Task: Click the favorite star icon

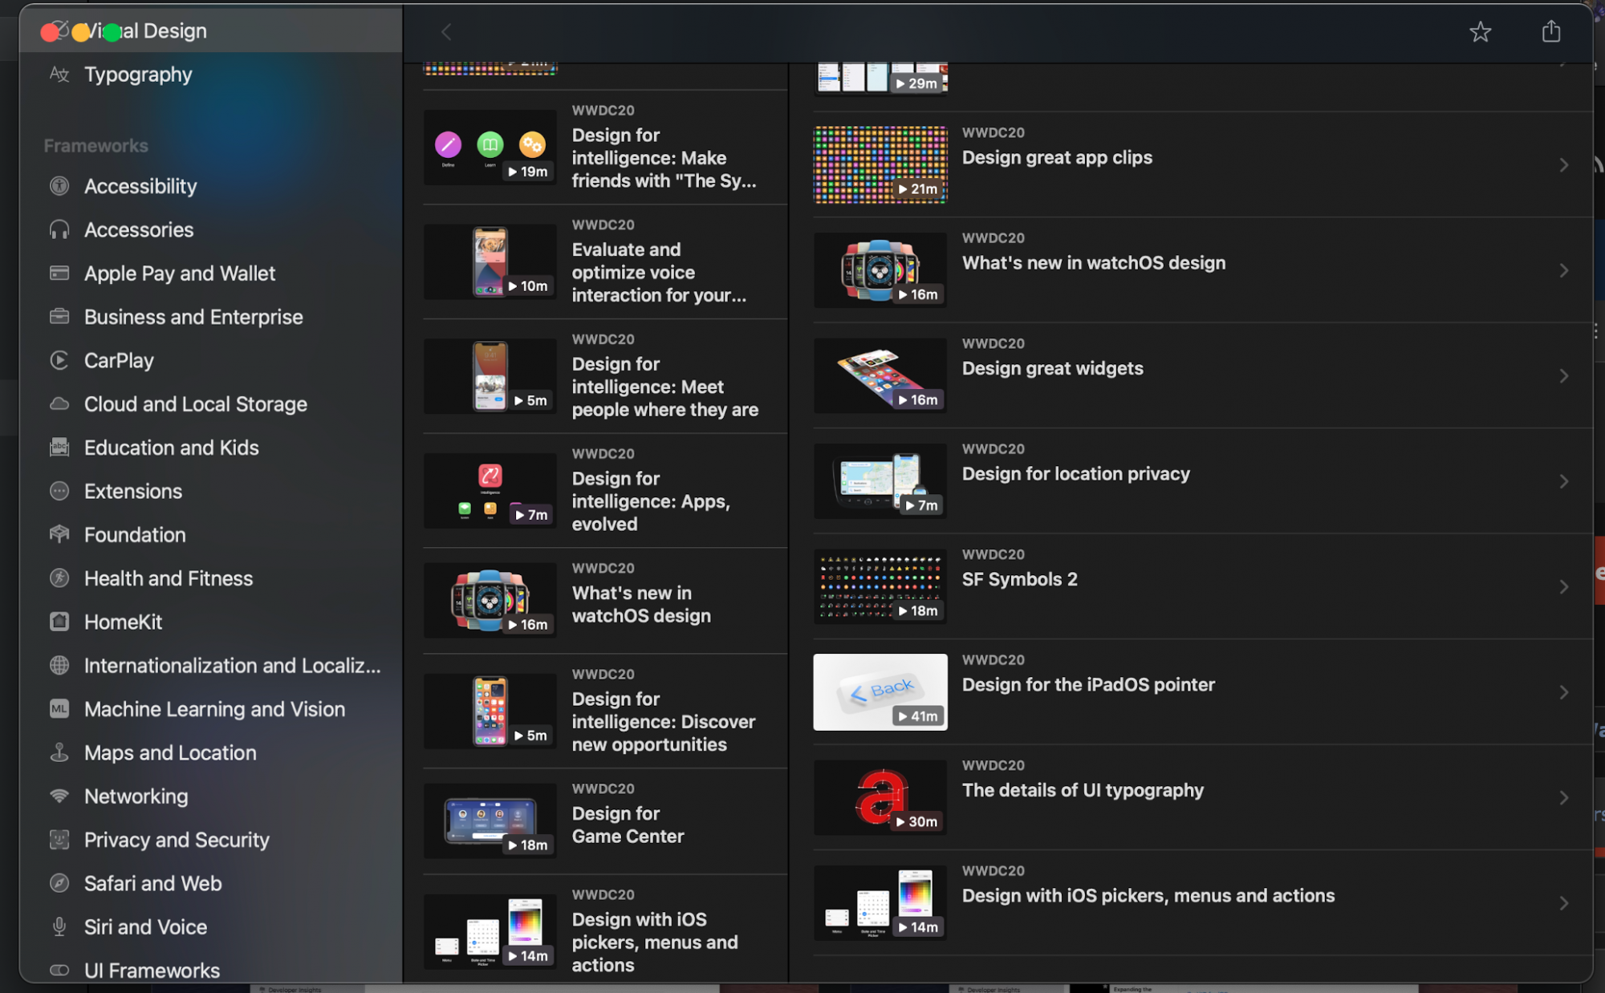Action: [x=1480, y=31]
